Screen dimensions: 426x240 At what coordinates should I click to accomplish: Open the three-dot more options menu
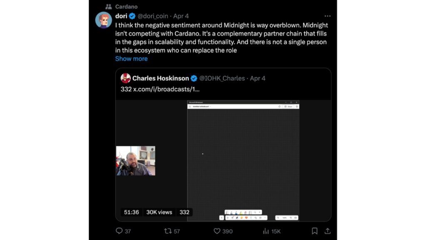(x=327, y=16)
